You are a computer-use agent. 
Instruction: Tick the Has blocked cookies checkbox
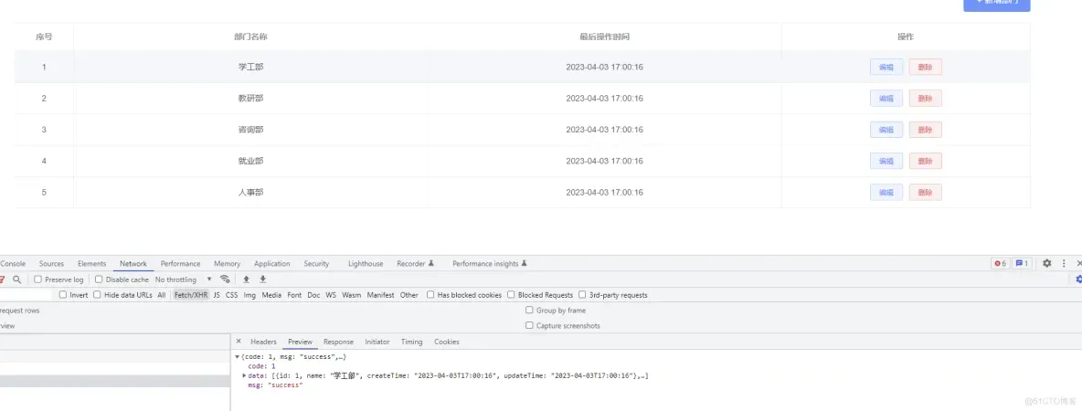click(430, 294)
